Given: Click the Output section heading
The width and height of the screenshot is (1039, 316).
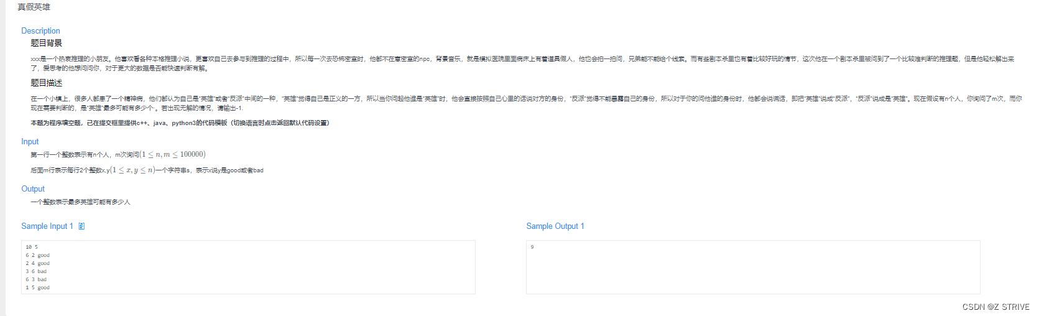Looking at the screenshot, I should (33, 189).
